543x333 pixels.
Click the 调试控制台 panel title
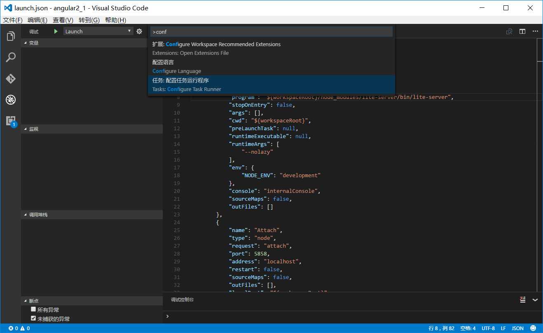click(182, 300)
